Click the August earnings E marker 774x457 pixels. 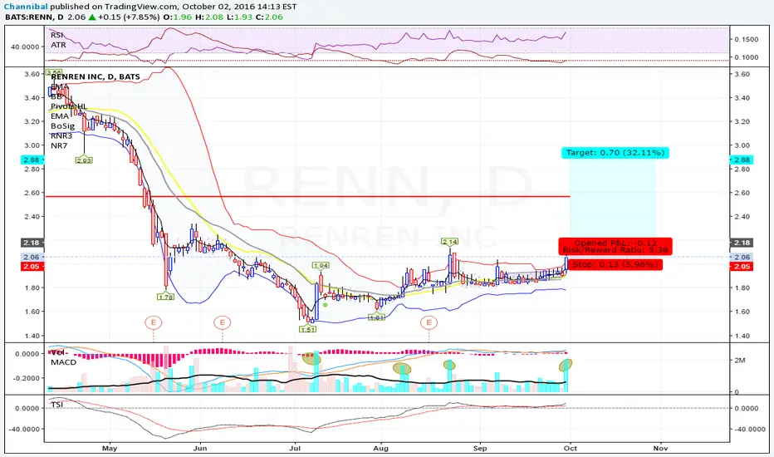(429, 322)
